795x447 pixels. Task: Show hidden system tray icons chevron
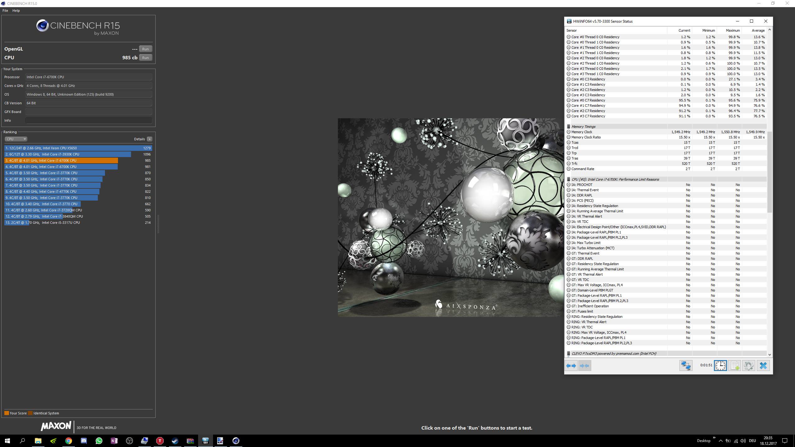tap(720, 441)
